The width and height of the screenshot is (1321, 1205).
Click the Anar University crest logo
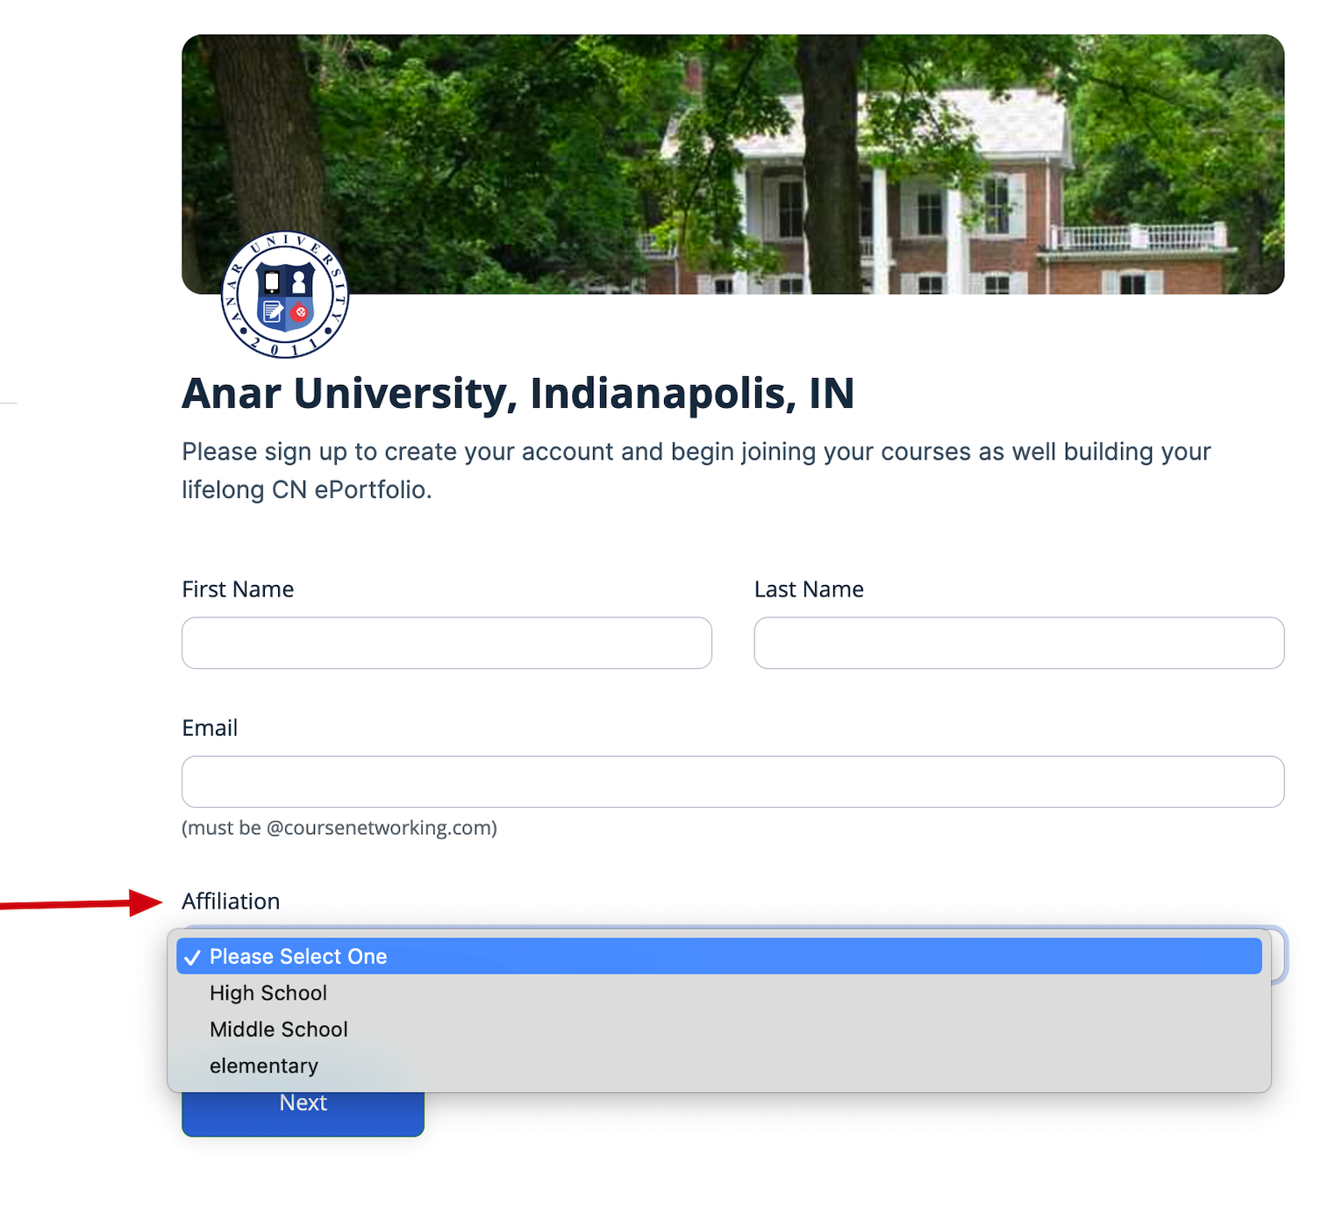(285, 295)
